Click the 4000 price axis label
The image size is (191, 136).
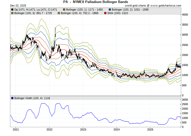[x=185, y=15]
